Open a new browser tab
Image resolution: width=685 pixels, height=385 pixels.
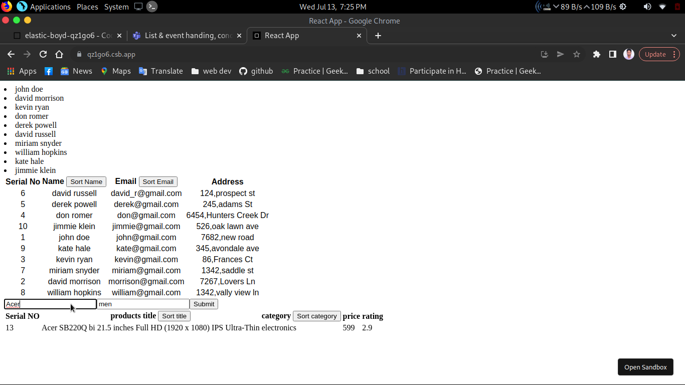pyautogui.click(x=378, y=36)
